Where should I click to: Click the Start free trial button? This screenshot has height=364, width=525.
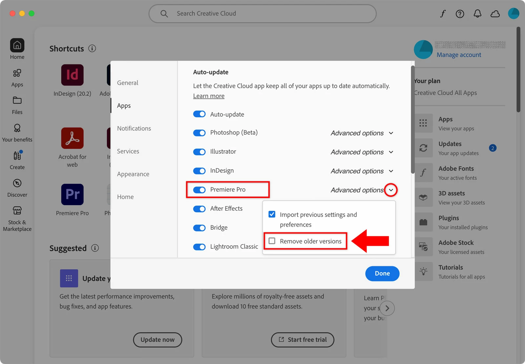(x=303, y=340)
